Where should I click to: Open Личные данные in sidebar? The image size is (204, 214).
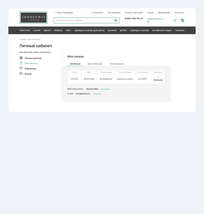click(x=33, y=58)
